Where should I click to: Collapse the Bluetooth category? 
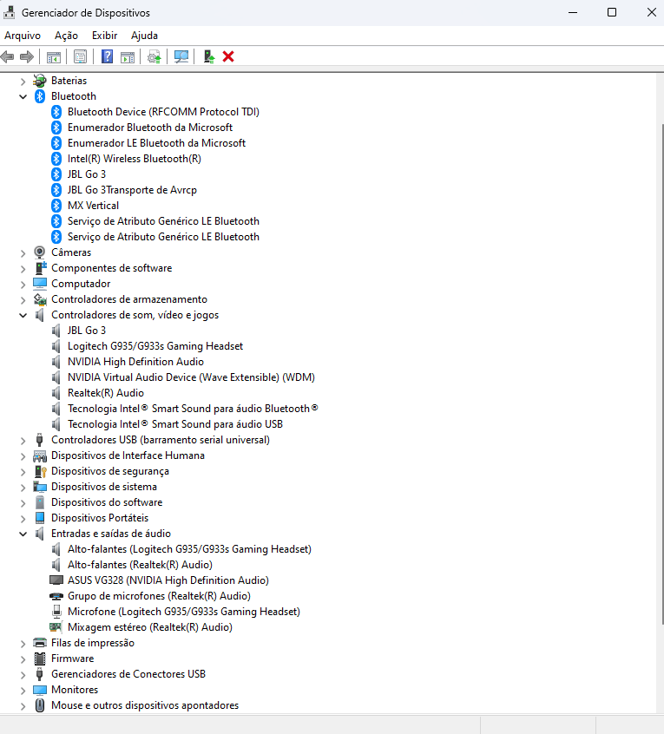[23, 96]
